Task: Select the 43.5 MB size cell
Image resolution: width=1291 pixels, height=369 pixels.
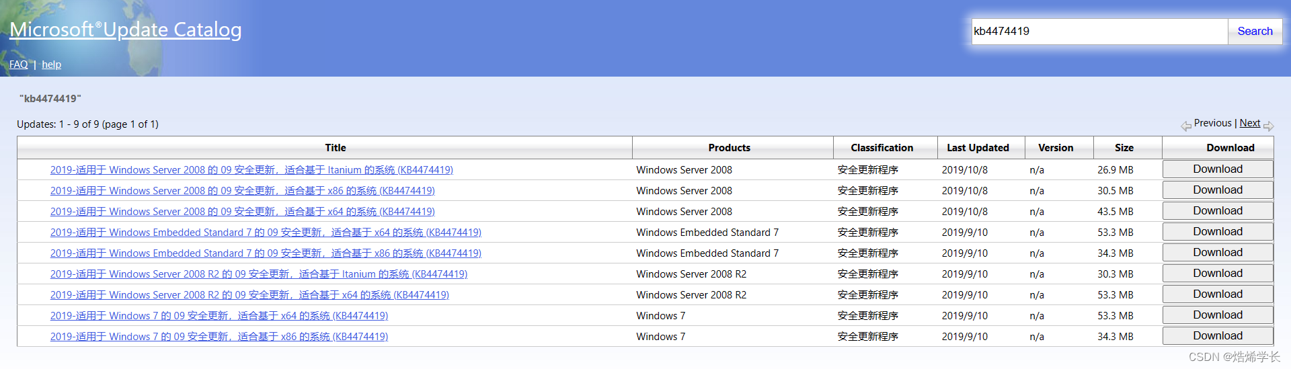Action: click(x=1116, y=212)
